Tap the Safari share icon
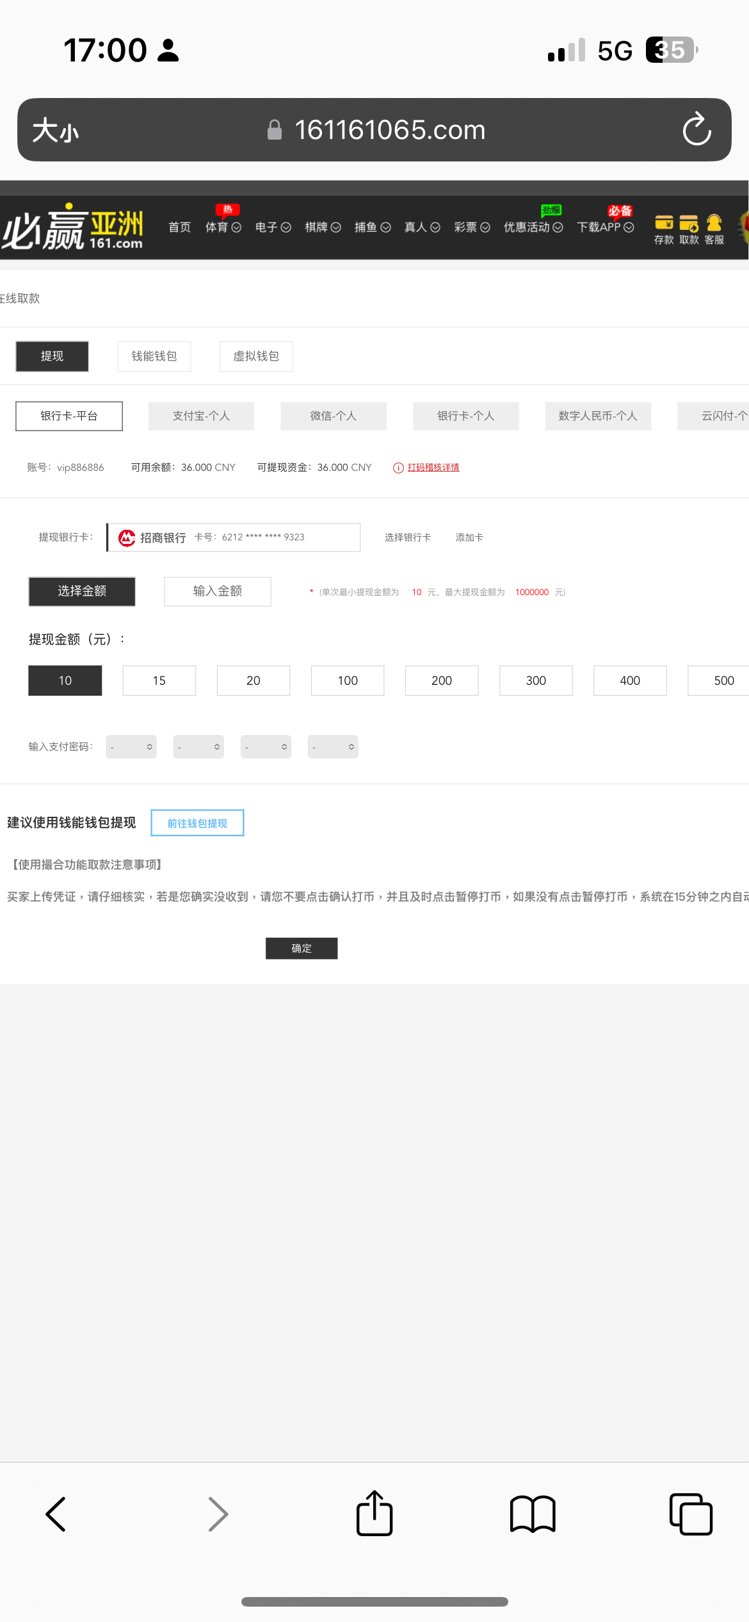The height and width of the screenshot is (1622, 749). 374,1514
